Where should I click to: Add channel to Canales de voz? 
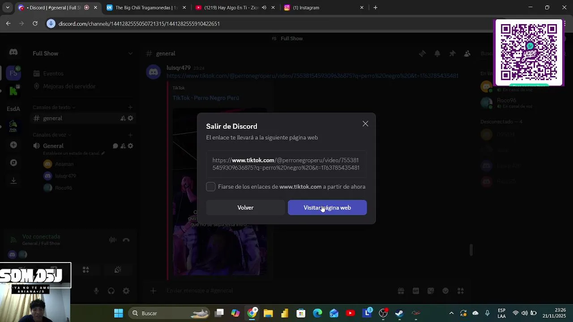(x=130, y=135)
